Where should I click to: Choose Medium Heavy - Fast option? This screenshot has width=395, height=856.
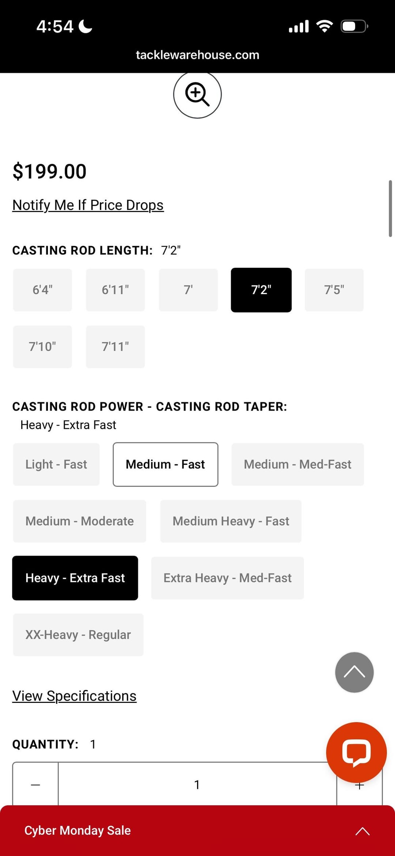pos(231,521)
